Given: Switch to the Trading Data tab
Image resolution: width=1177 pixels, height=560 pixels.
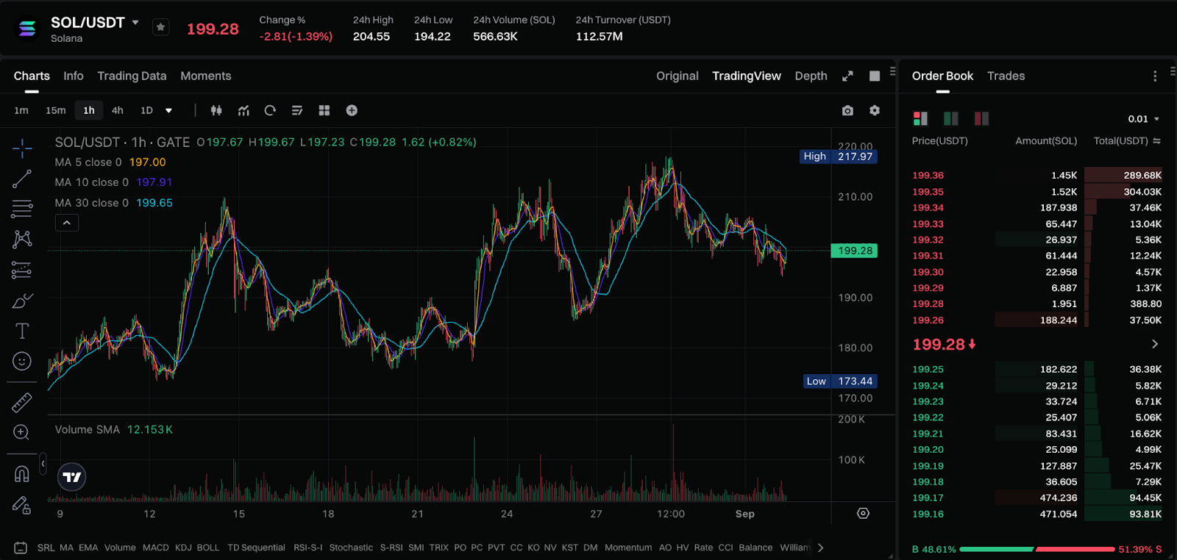Looking at the screenshot, I should 132,76.
